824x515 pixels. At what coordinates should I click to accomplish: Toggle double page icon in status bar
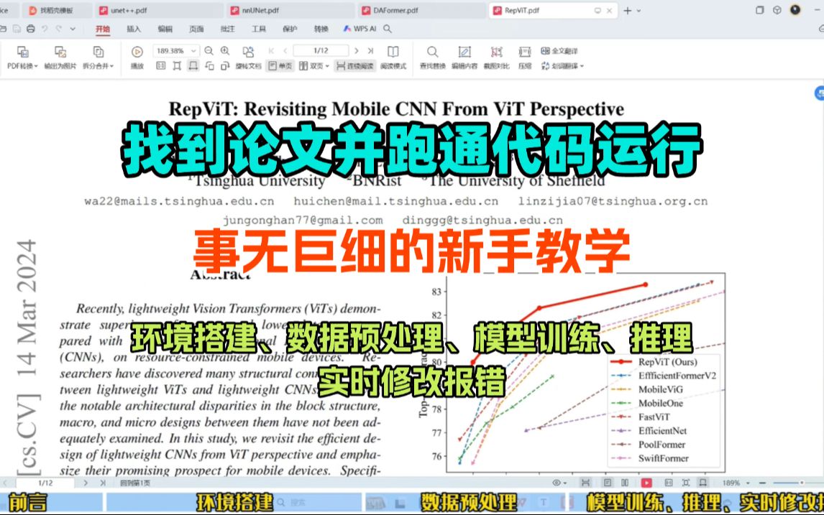[625, 483]
